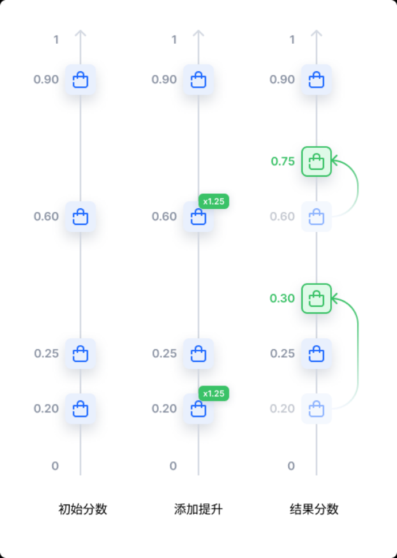Click the green 0.75 score label
This screenshot has width=397, height=558.
tap(283, 161)
